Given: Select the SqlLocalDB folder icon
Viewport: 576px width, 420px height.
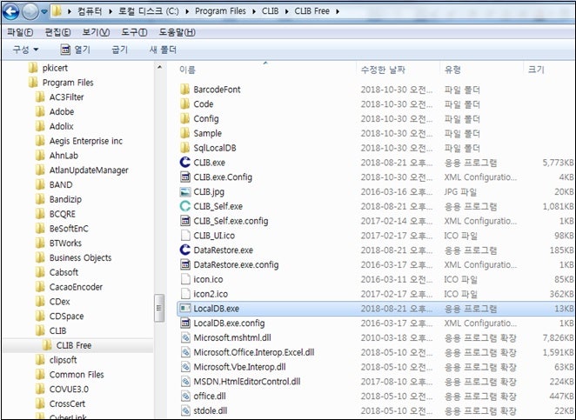Looking at the screenshot, I should click(x=185, y=148).
